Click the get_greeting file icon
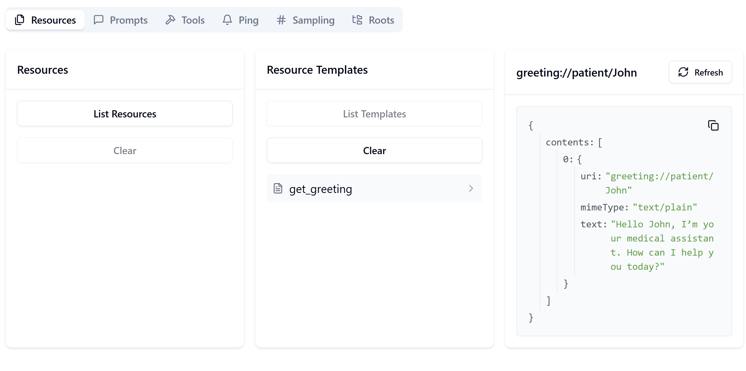 pos(278,189)
